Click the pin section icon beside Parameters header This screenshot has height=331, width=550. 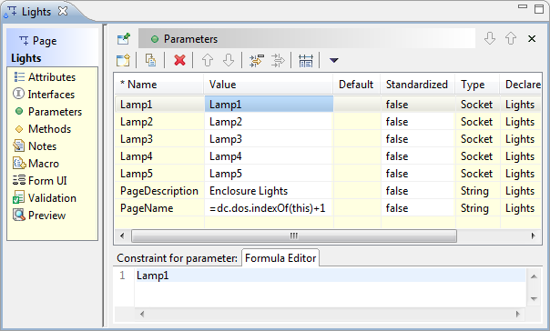coord(124,38)
